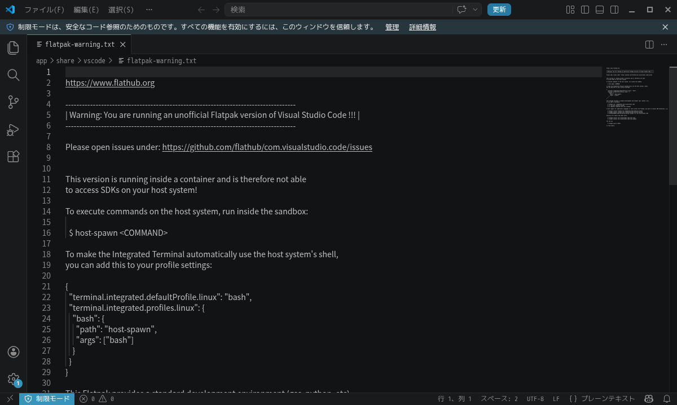Image resolution: width=677 pixels, height=405 pixels.
Task: Open the 選択(S) menu
Action: pyautogui.click(x=121, y=10)
